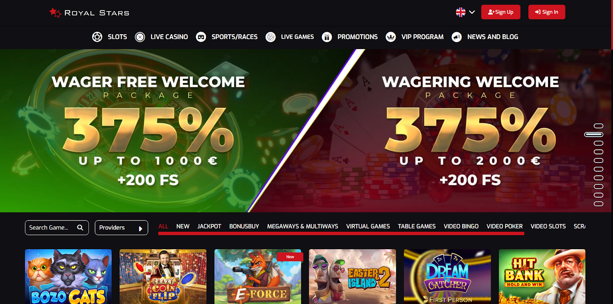Select the last banner slide indicator

(x=598, y=204)
